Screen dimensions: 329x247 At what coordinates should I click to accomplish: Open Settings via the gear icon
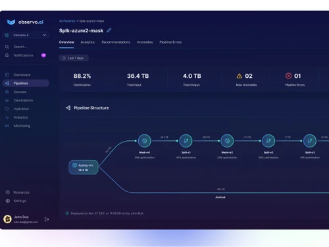click(8, 201)
